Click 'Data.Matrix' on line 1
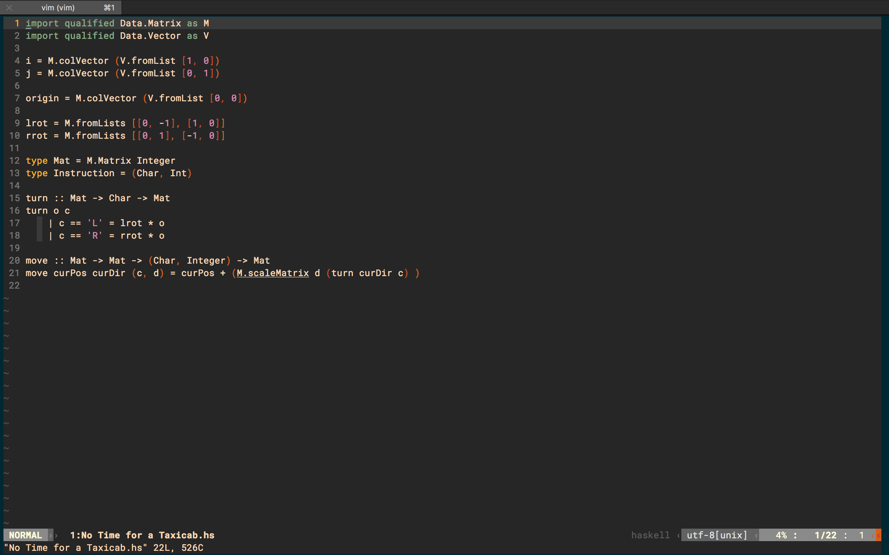Viewport: 889px width, 555px height. click(151, 23)
